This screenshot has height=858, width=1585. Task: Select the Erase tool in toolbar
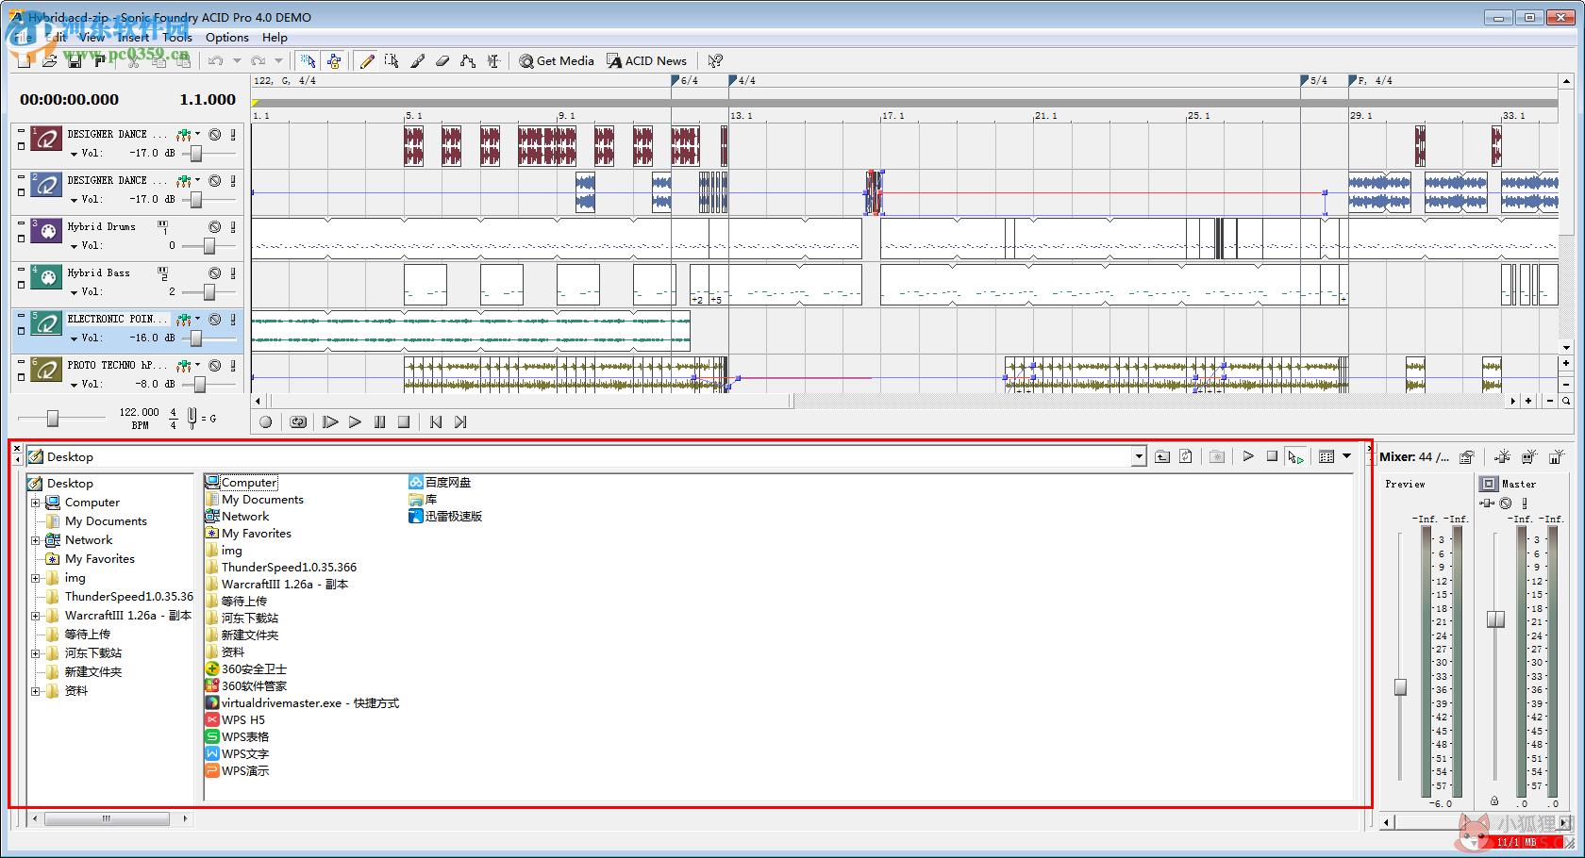click(x=442, y=61)
